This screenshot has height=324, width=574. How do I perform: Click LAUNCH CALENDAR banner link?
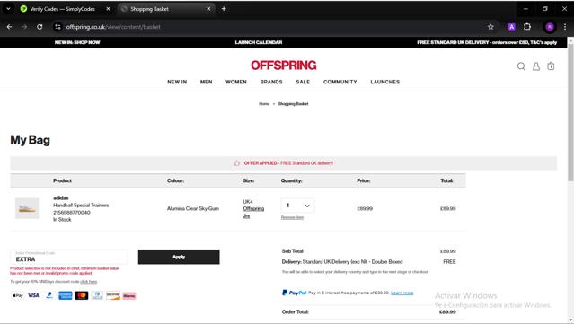[259, 42]
